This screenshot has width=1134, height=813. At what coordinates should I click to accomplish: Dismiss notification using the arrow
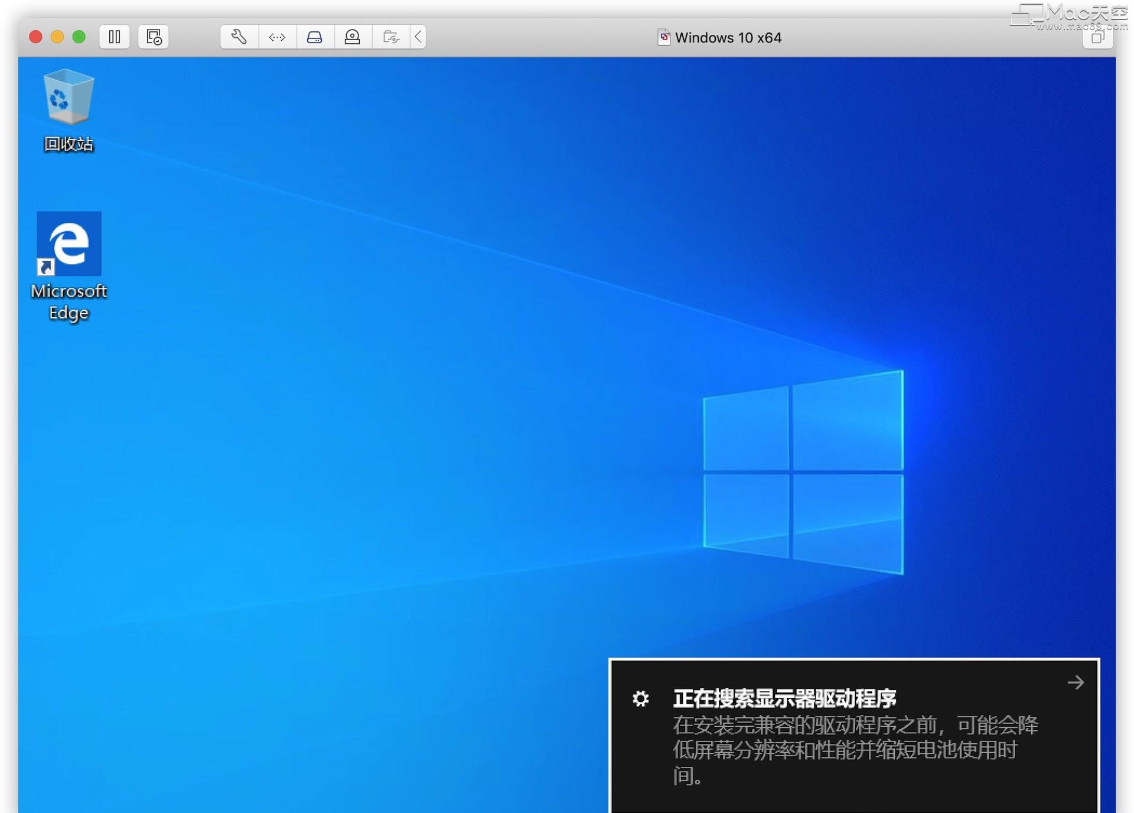(1076, 682)
